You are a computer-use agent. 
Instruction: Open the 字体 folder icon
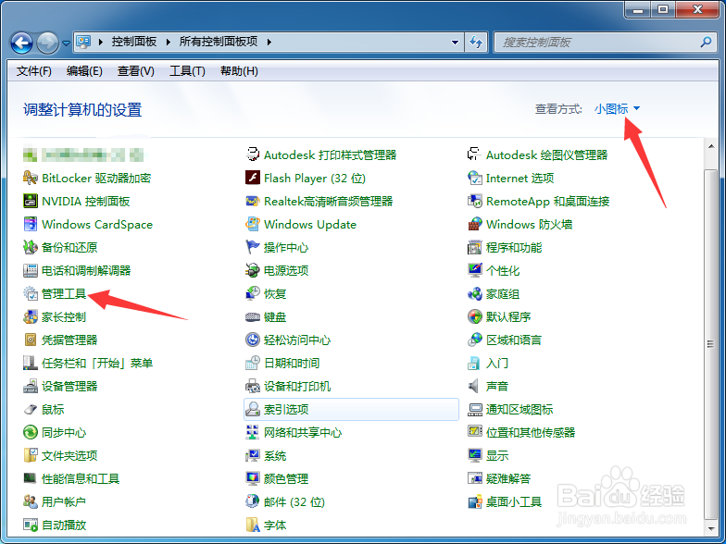(x=252, y=525)
